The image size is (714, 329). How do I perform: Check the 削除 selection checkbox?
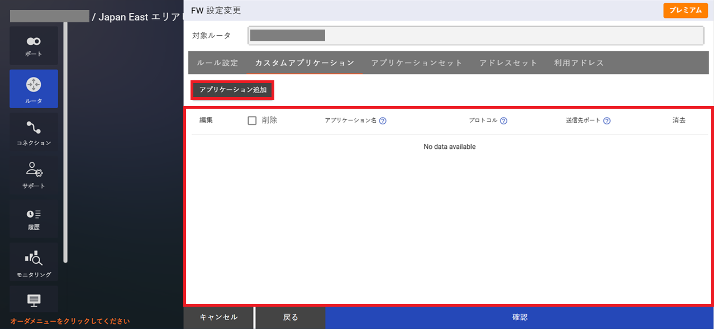pos(251,120)
